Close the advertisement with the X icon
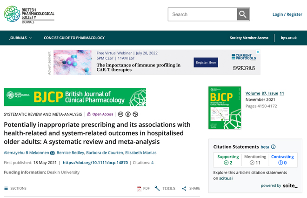Viewport: 307px width, 198px height. click(x=258, y=52)
